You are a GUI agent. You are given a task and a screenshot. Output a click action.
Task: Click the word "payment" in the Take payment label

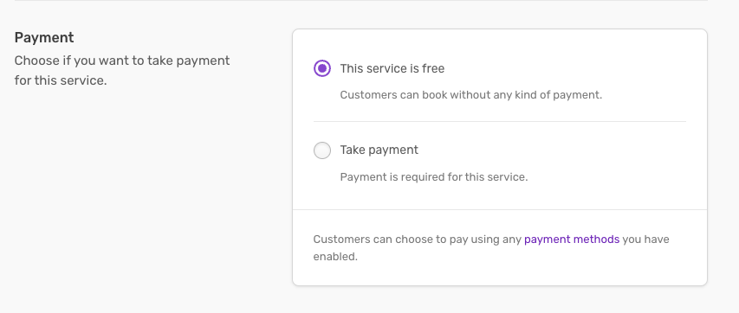pyautogui.click(x=394, y=150)
